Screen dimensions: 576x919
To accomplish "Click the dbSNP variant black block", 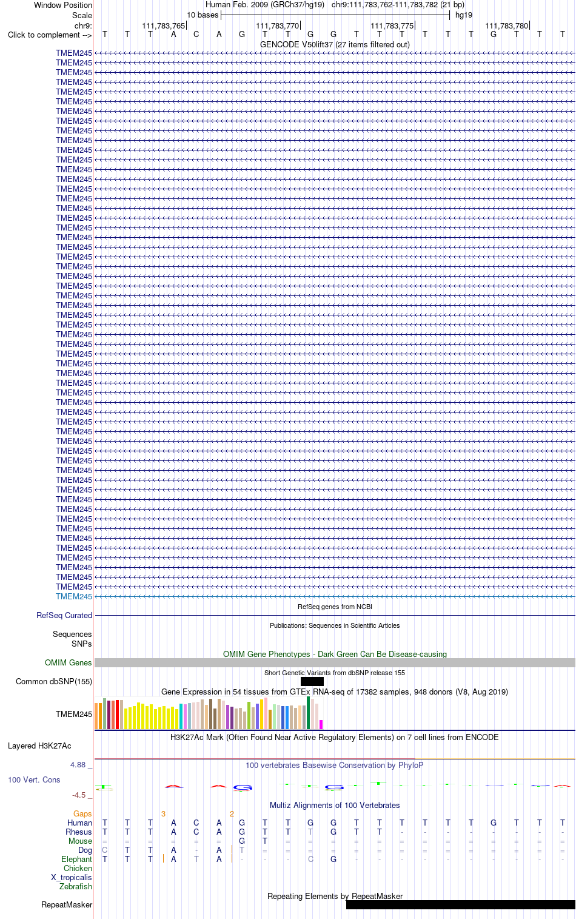I will tap(312, 681).
